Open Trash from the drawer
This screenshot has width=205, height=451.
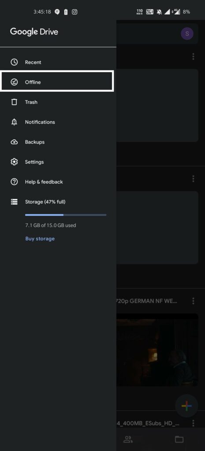[58, 102]
